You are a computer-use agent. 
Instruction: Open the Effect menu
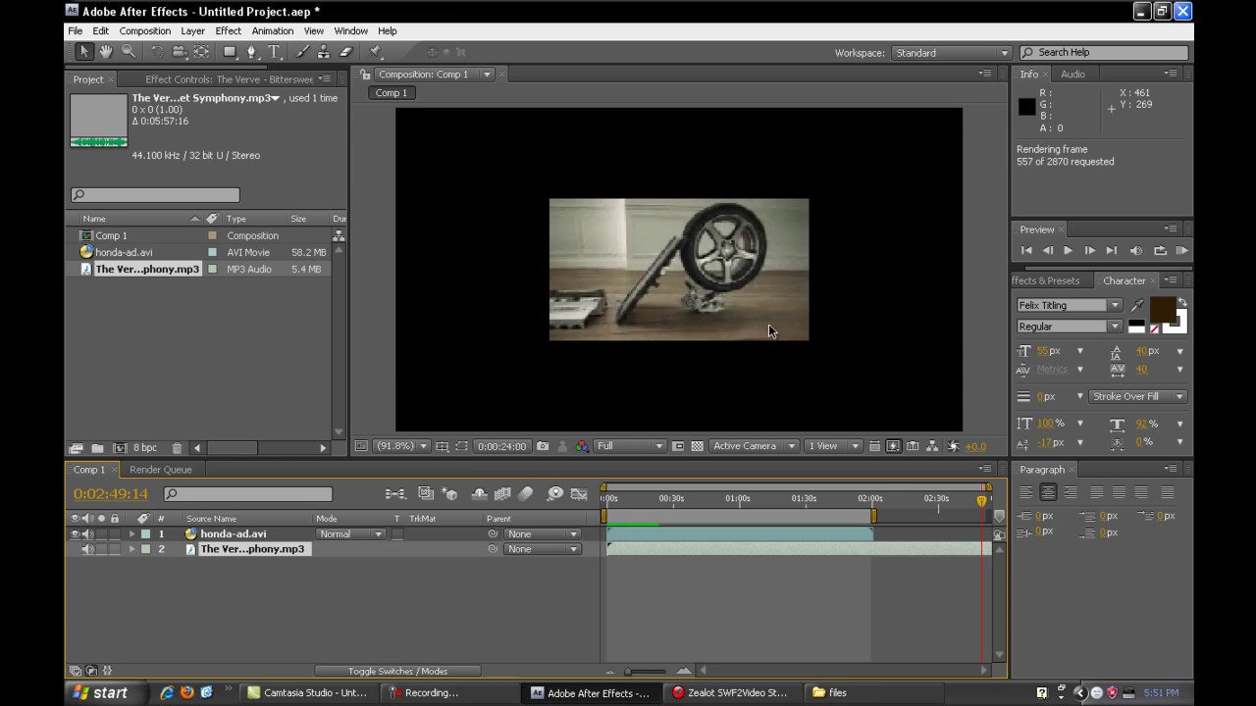[x=229, y=31]
